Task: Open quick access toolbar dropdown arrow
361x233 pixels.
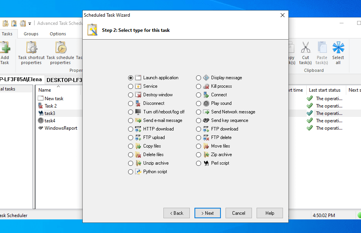Action: (30, 23)
